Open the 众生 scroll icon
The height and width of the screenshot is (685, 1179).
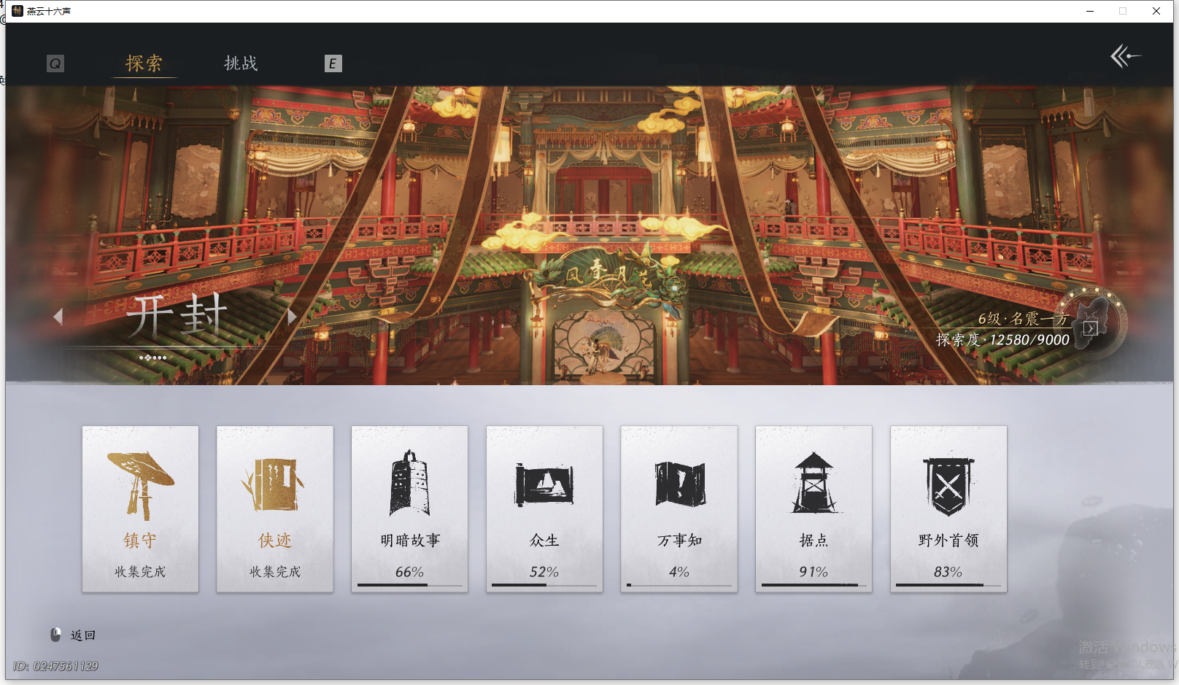point(544,481)
